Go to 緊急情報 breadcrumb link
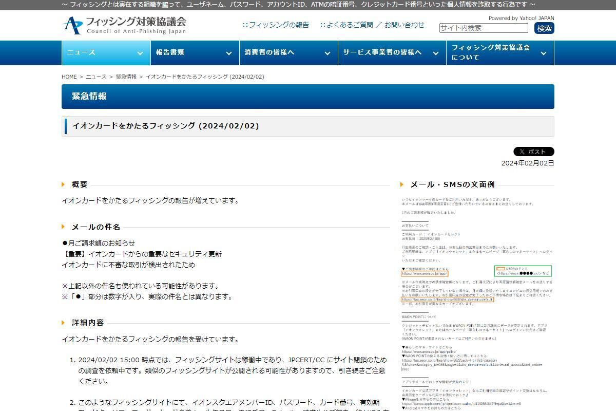 pyautogui.click(x=126, y=77)
